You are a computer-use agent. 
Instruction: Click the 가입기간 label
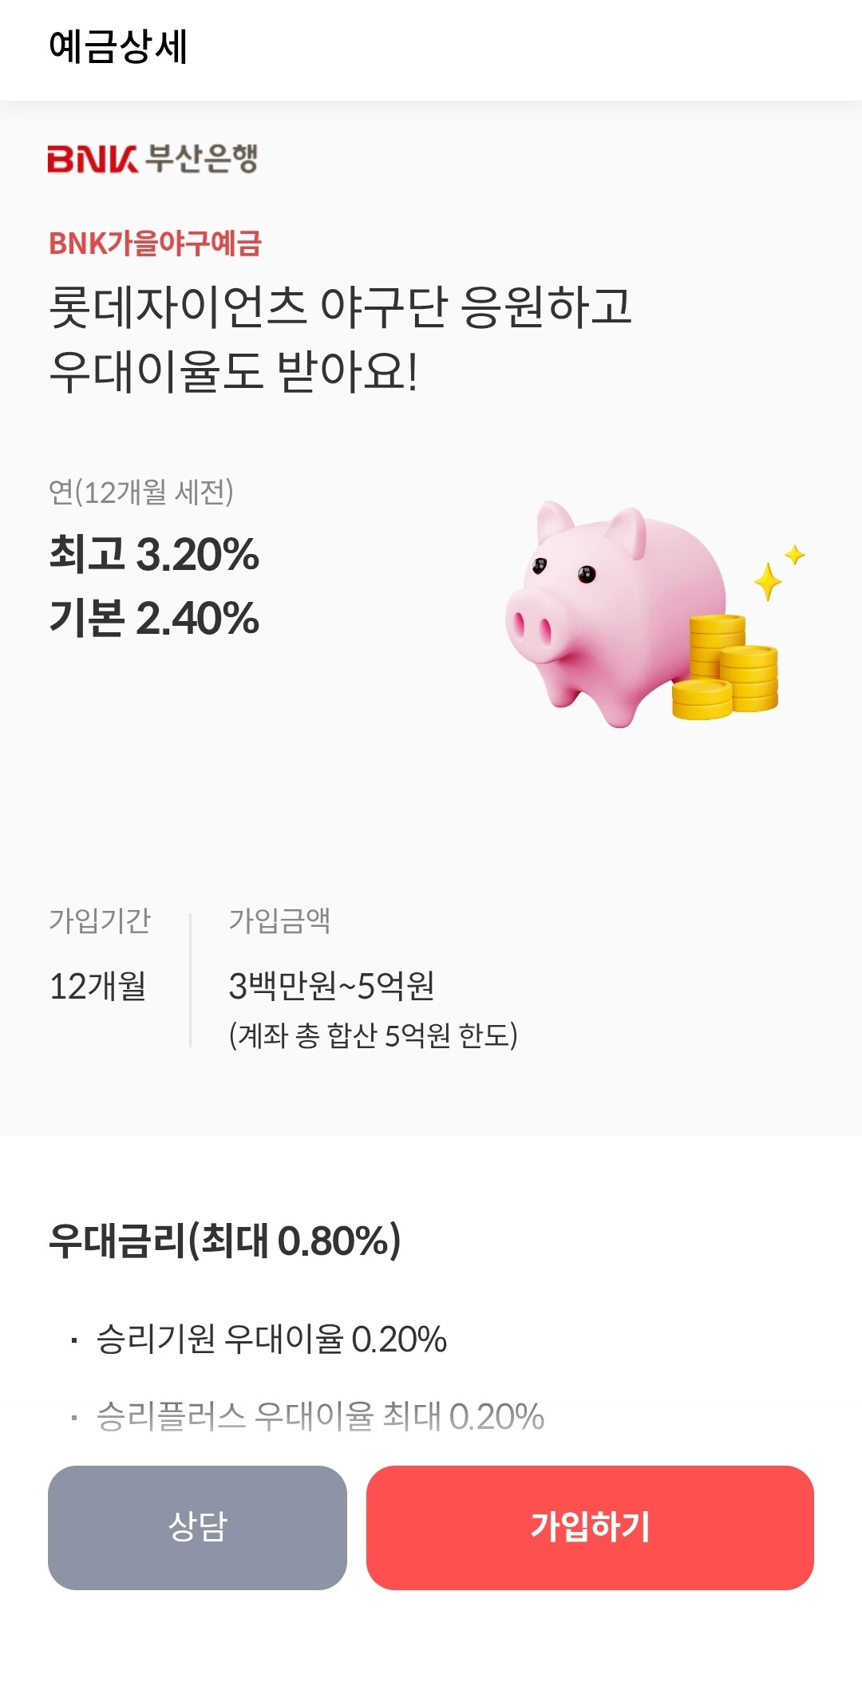click(100, 920)
